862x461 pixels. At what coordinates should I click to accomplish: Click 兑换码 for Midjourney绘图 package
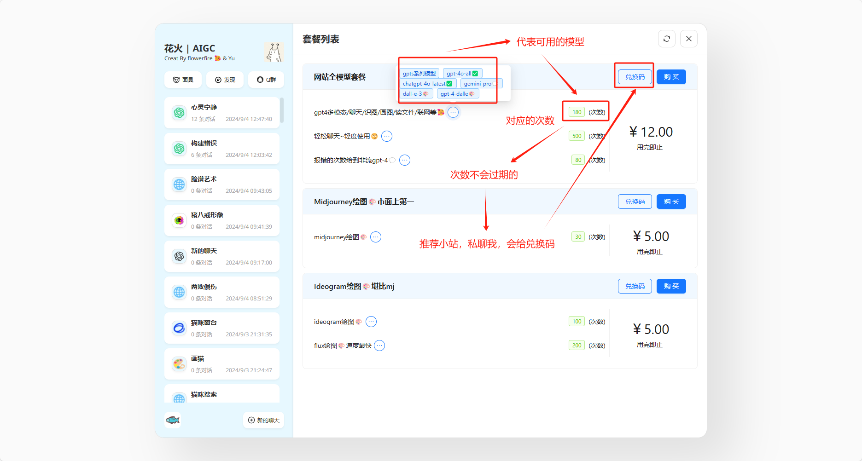click(635, 202)
